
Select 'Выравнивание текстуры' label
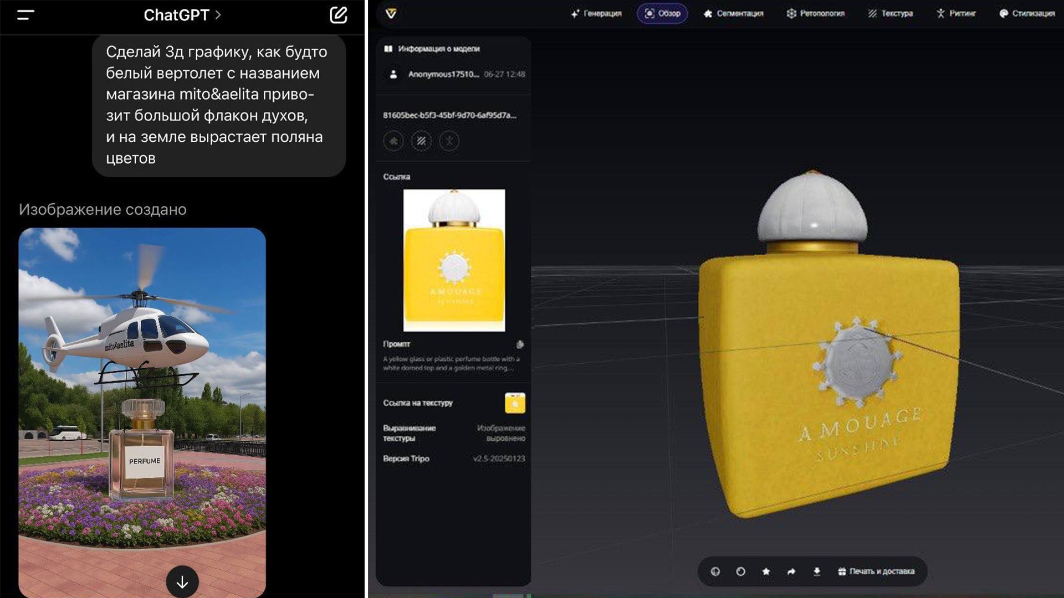point(409,433)
